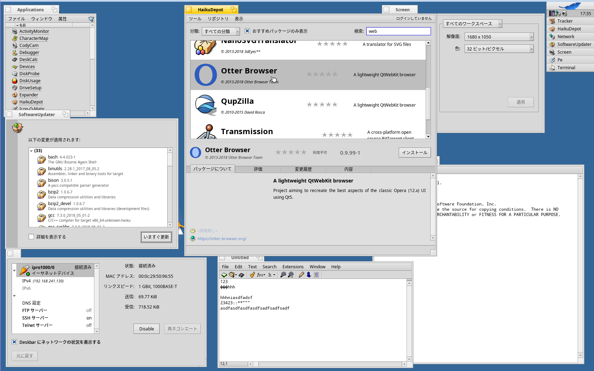
Task: Open the File menu in Pe
Action: [225, 267]
